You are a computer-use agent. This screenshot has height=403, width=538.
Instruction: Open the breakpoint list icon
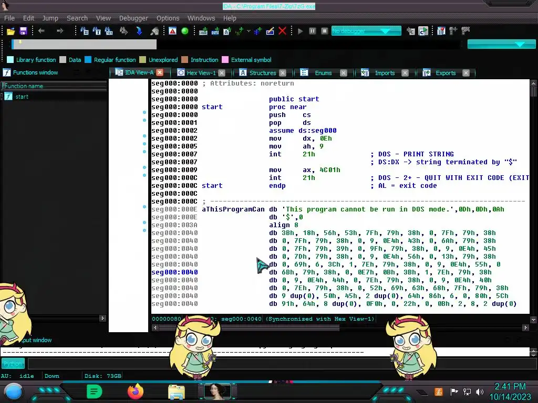tap(441, 31)
